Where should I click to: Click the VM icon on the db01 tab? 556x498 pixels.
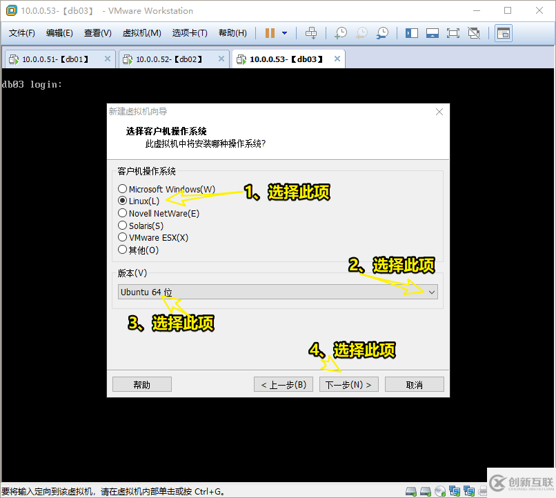(x=14, y=59)
